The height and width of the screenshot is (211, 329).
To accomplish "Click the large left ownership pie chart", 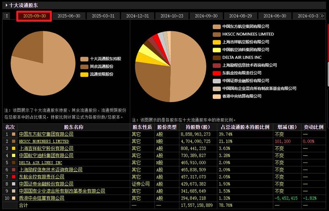I will coord(43,63).
